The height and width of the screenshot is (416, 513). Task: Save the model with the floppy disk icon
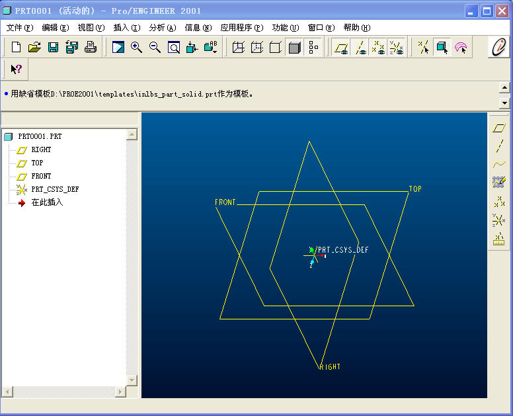point(53,48)
